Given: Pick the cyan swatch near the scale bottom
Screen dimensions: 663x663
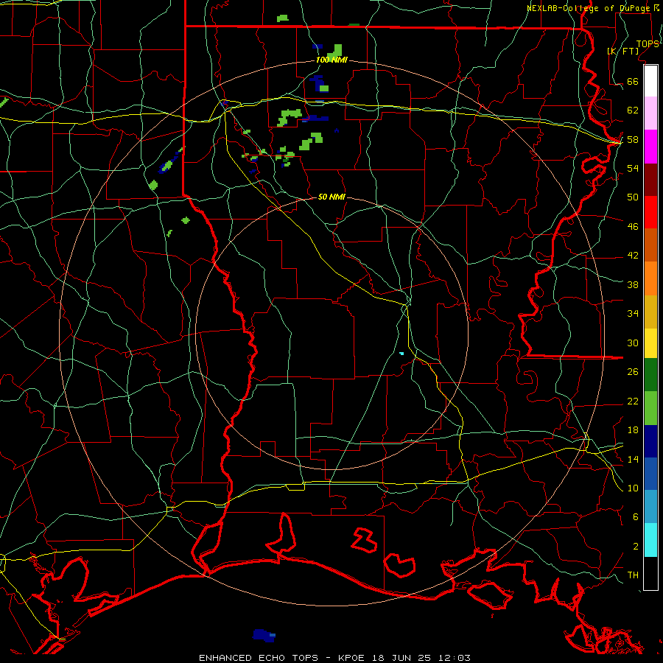Looking at the screenshot, I should (650, 540).
